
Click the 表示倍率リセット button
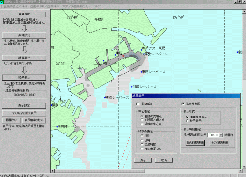coord(34,120)
